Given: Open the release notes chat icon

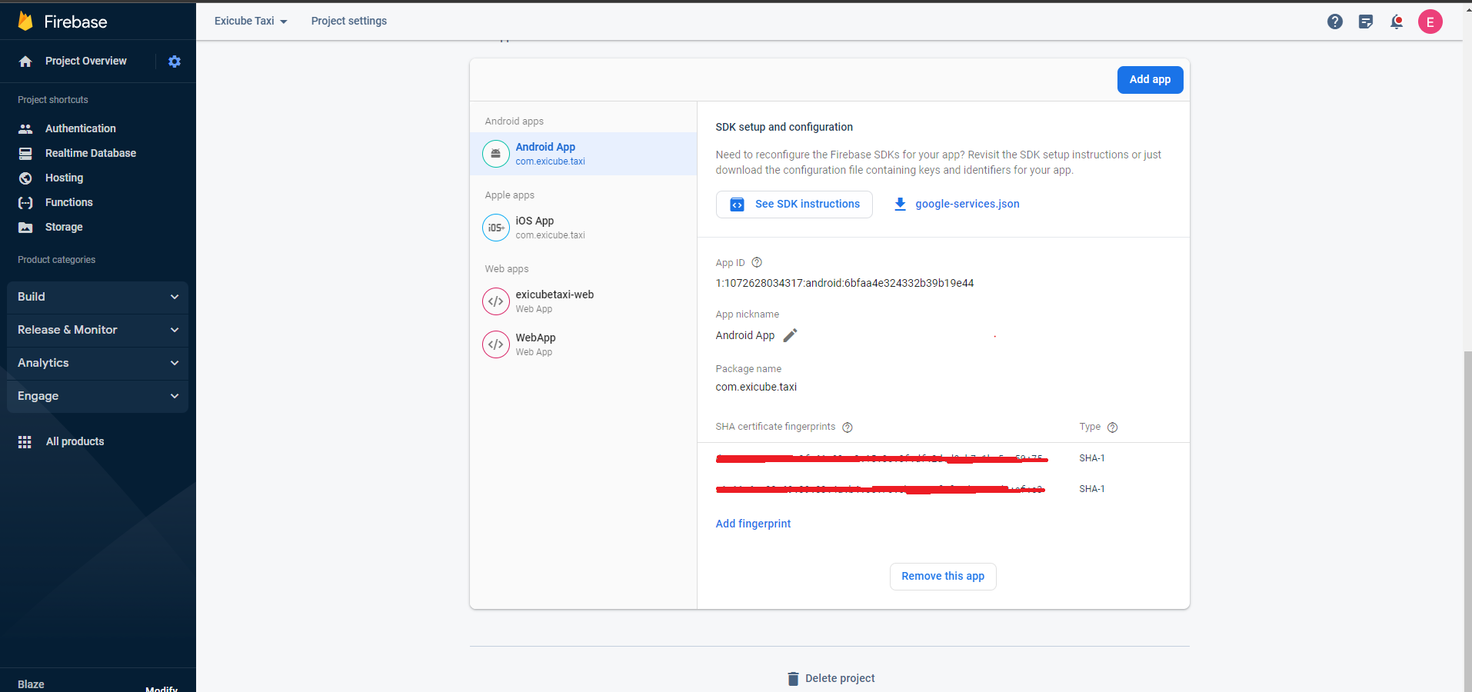Looking at the screenshot, I should pos(1365,22).
